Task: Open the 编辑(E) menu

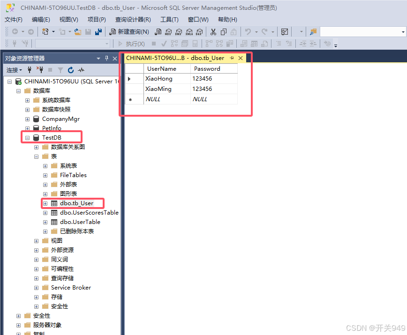Action: tap(41, 20)
